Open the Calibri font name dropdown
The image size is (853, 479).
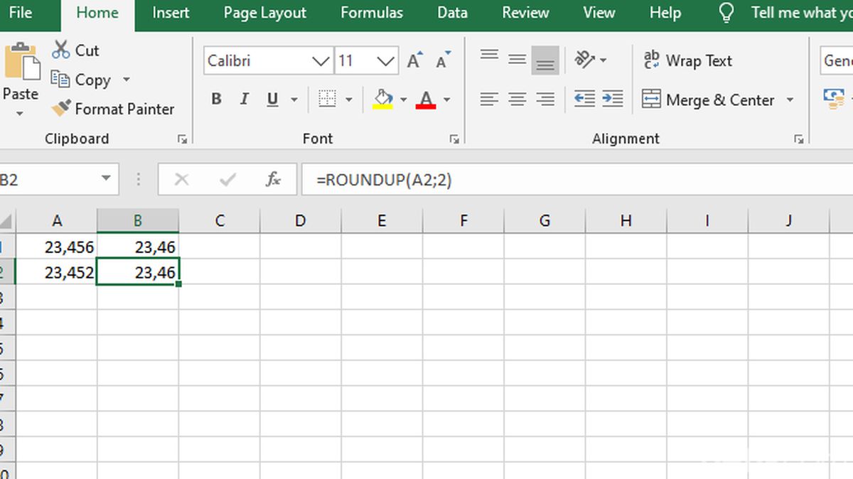point(319,60)
